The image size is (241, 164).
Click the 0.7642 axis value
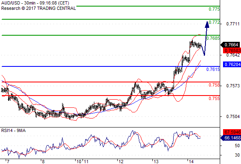point(233,55)
